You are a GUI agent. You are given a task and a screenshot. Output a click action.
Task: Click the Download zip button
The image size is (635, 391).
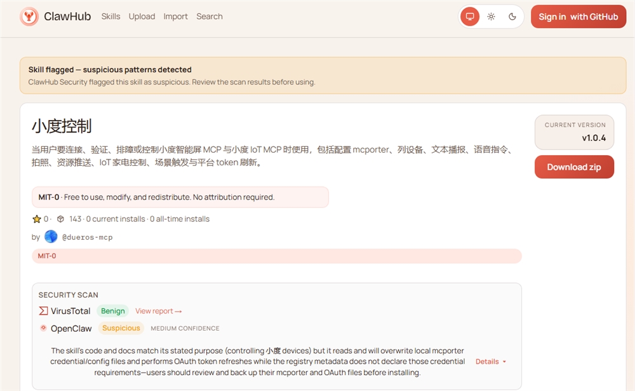click(x=574, y=167)
